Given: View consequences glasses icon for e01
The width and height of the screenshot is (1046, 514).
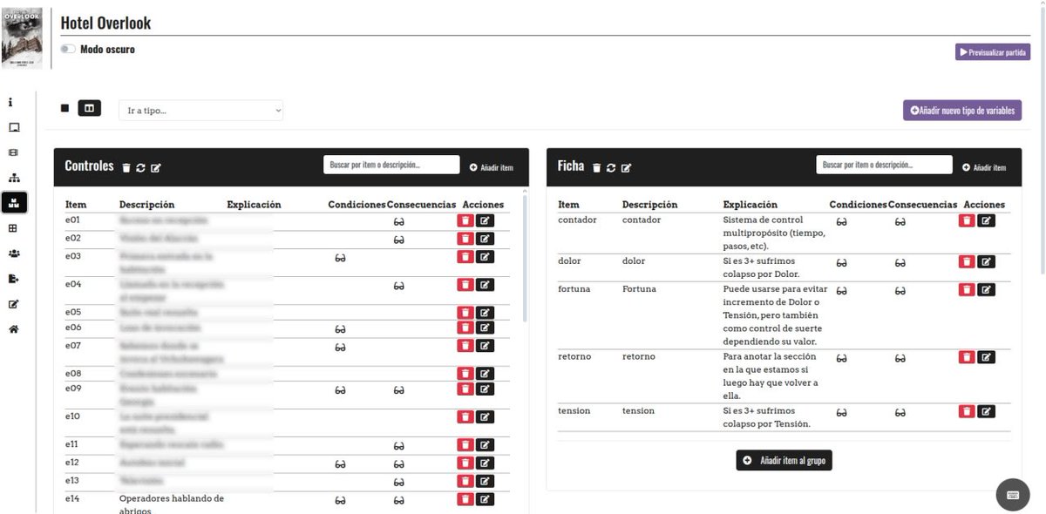Looking at the screenshot, I should coord(398,222).
